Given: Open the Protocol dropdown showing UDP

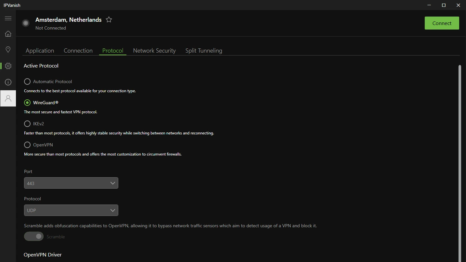Looking at the screenshot, I should tap(71, 210).
